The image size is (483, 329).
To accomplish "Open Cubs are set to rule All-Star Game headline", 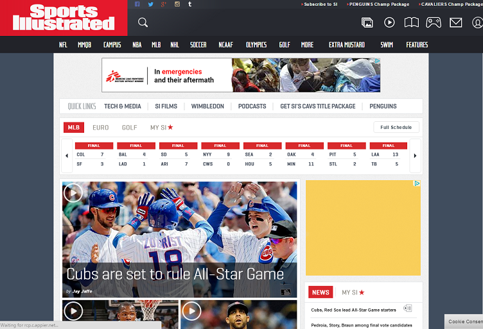I will pyautogui.click(x=175, y=274).
